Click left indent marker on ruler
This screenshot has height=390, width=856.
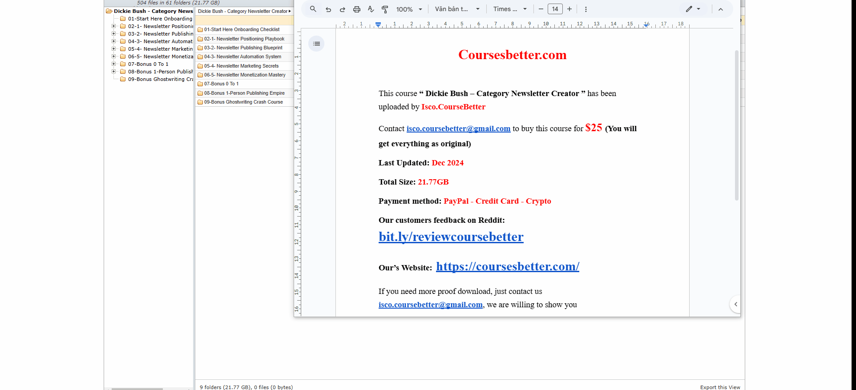tap(378, 24)
